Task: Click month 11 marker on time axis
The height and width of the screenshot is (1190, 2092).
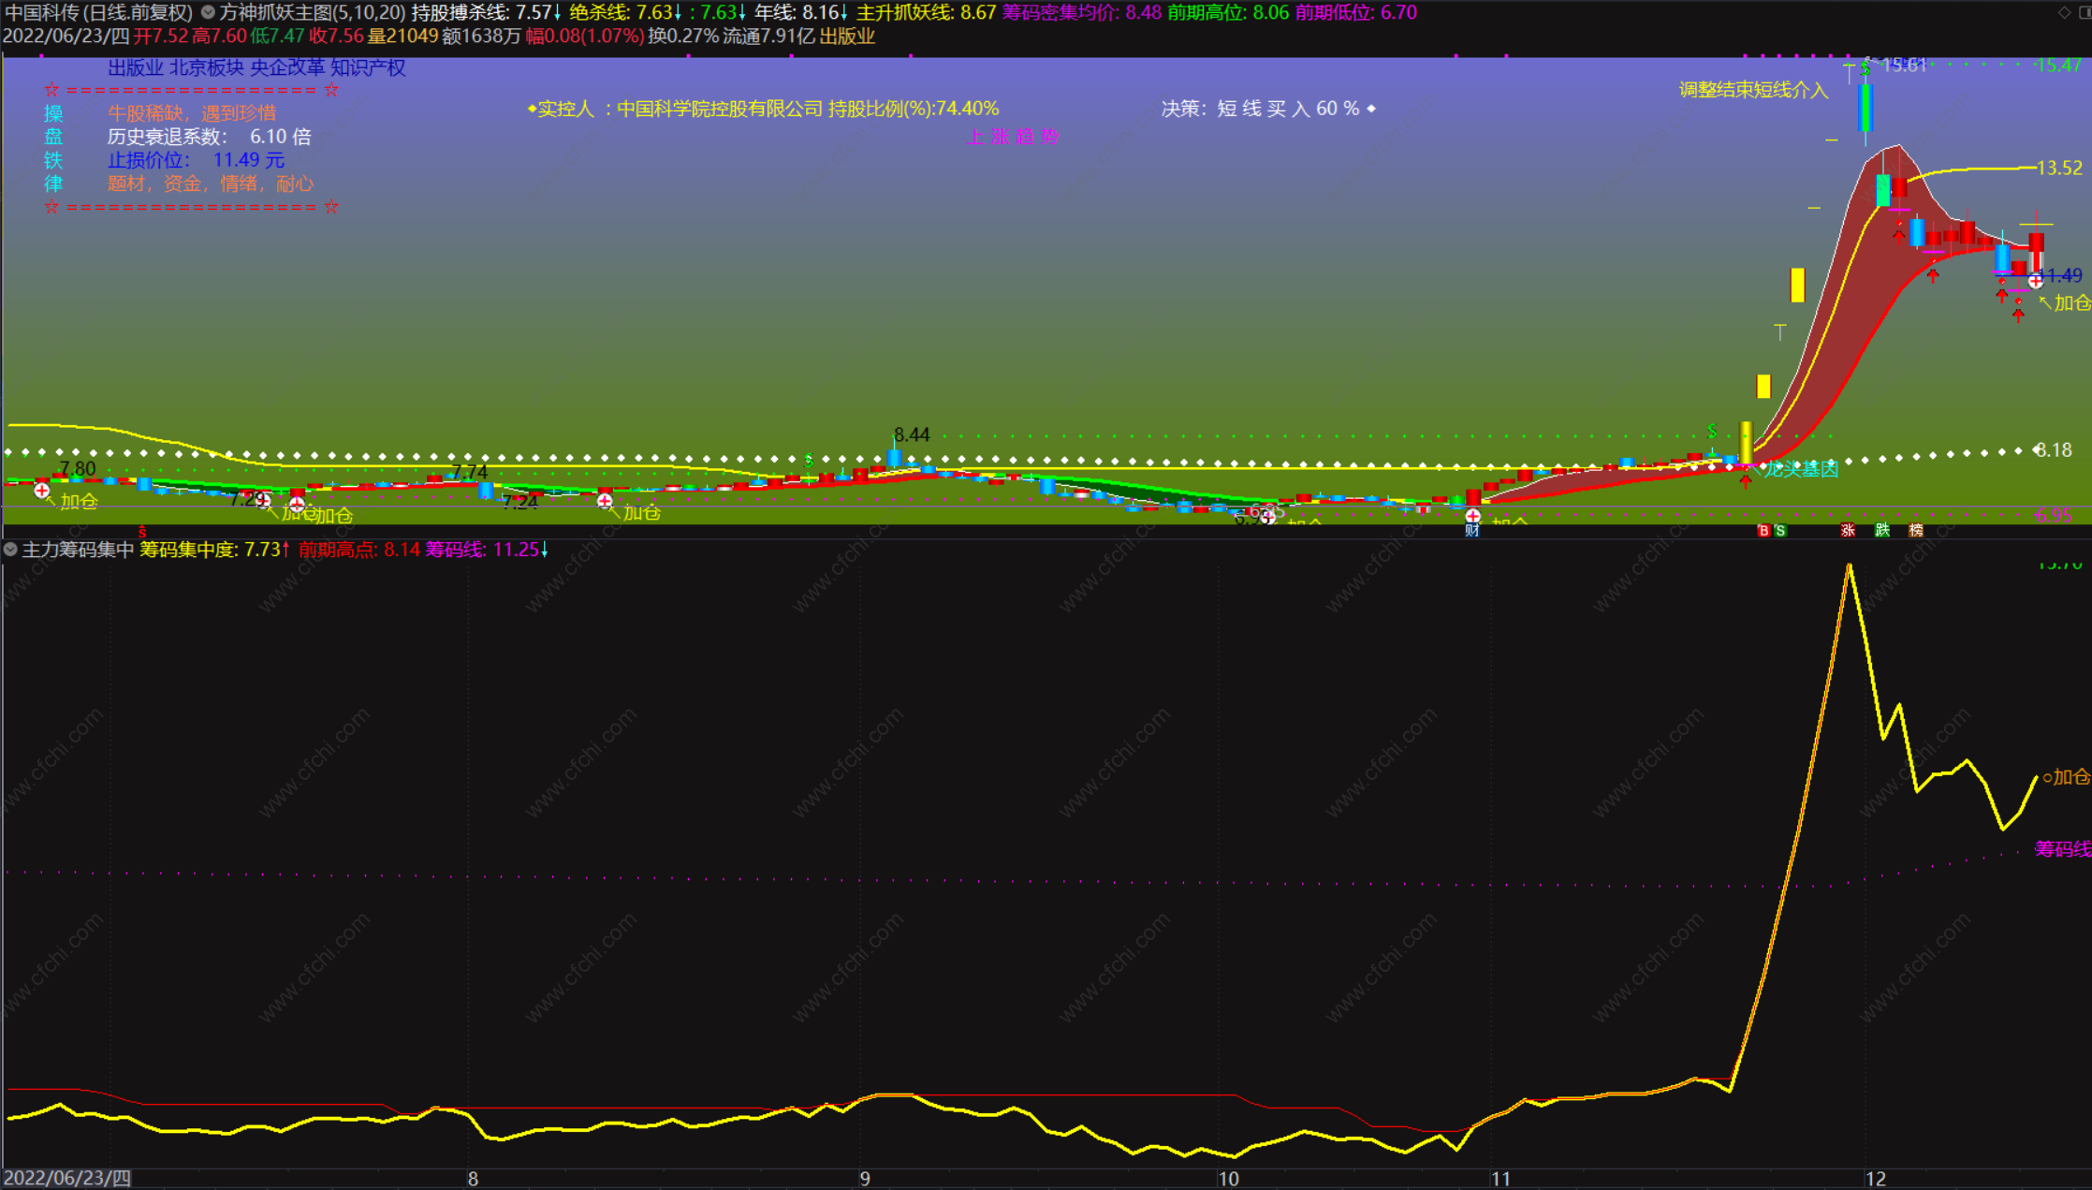Action: pos(1500,1179)
